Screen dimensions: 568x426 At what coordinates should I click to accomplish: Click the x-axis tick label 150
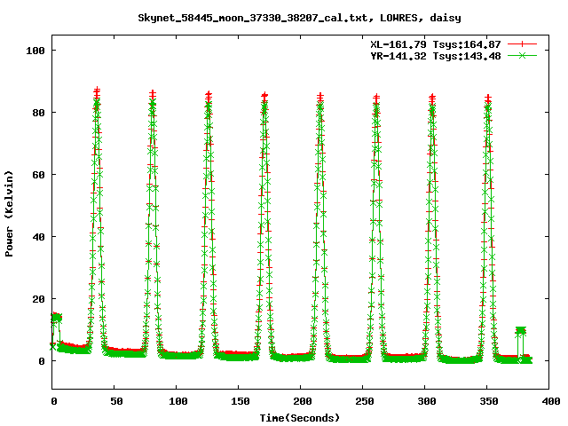[241, 401]
